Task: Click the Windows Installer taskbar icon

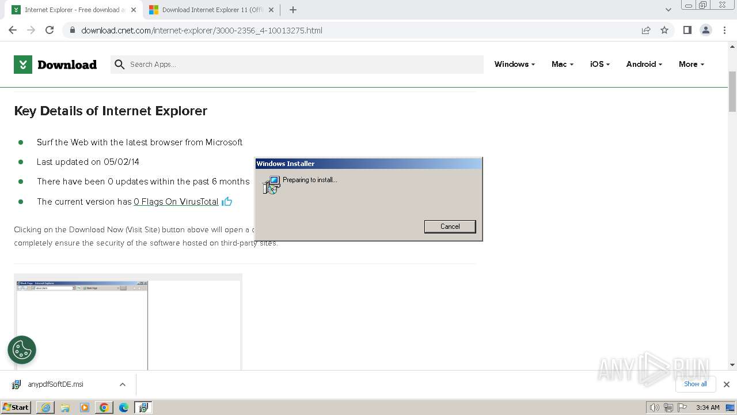Action: [x=143, y=408]
